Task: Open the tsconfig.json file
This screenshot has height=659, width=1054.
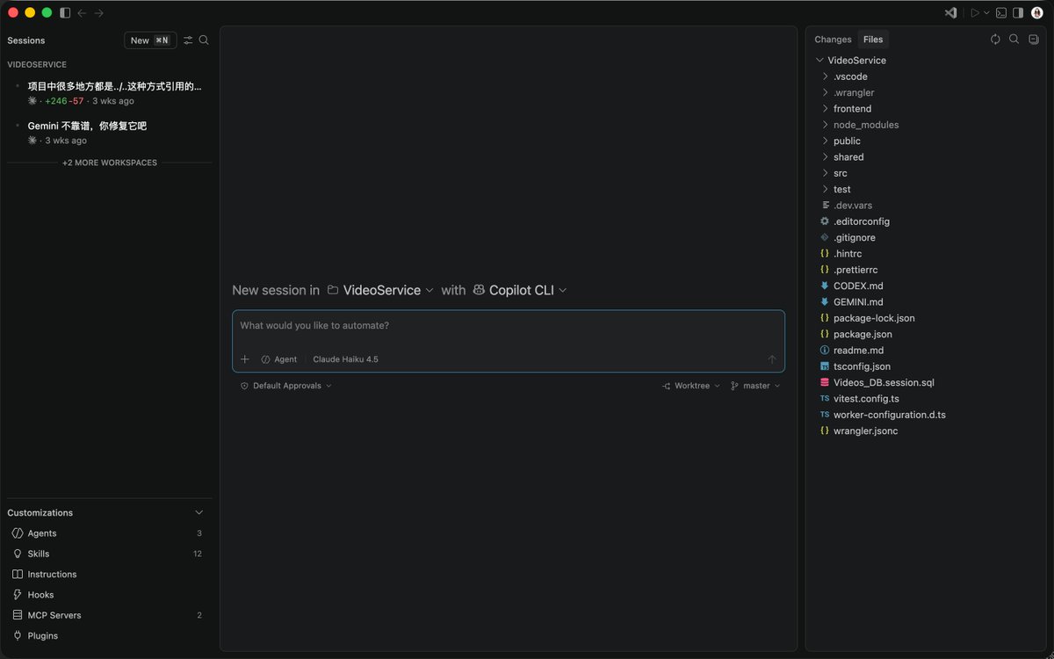Action: point(926,366)
